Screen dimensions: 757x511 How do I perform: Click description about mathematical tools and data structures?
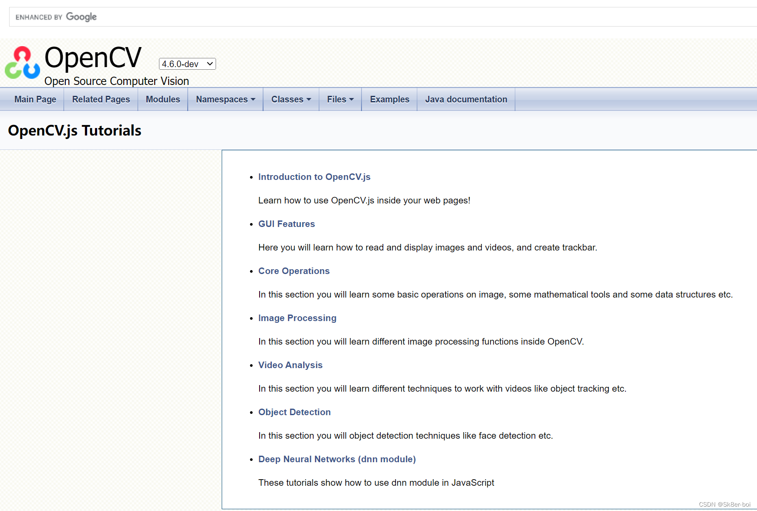496,294
